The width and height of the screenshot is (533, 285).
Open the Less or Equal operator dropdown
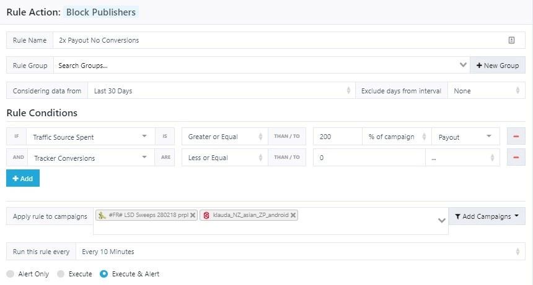[x=225, y=157]
